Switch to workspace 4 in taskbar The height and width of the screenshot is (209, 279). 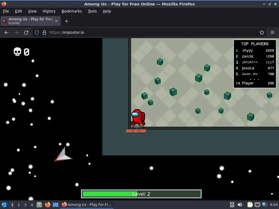(x=32, y=205)
